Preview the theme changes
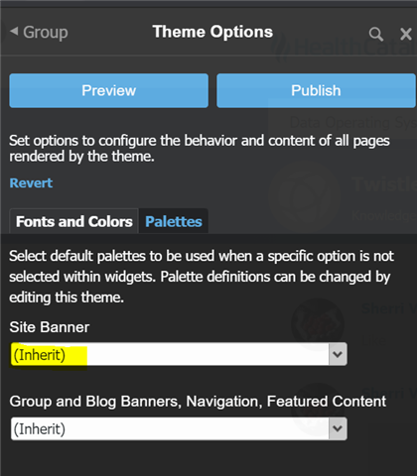This screenshot has width=417, height=476. pos(109,90)
